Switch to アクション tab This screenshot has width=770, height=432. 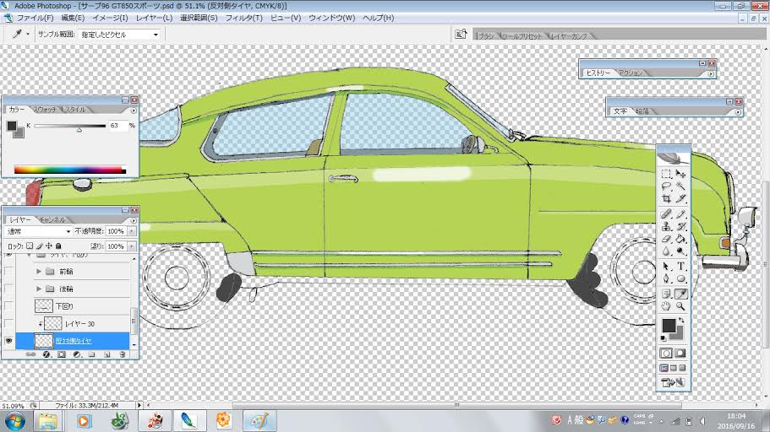point(630,73)
